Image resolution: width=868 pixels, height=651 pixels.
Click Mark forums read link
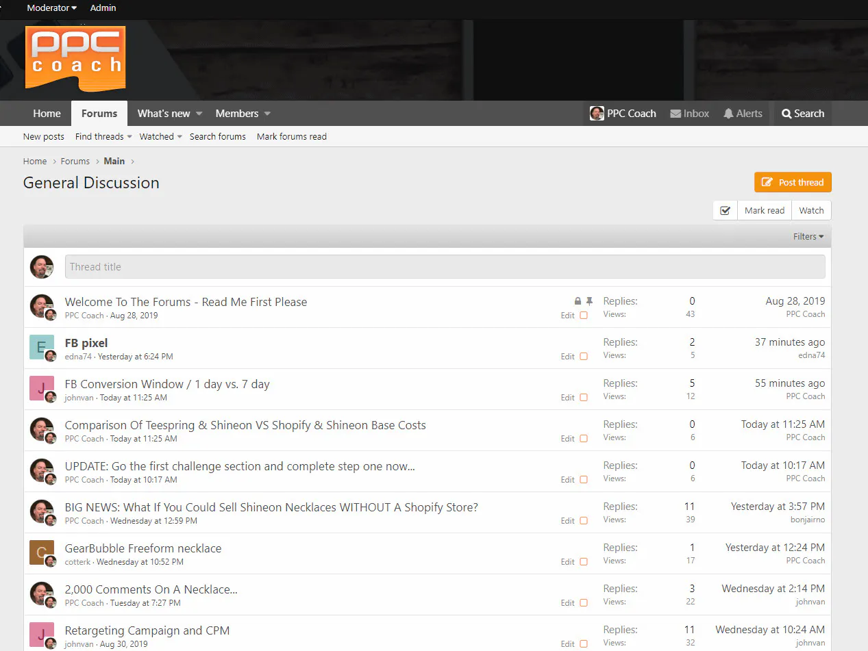coord(292,137)
